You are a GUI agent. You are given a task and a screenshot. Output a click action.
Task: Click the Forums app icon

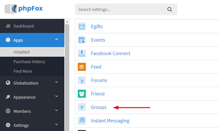coord(82,80)
